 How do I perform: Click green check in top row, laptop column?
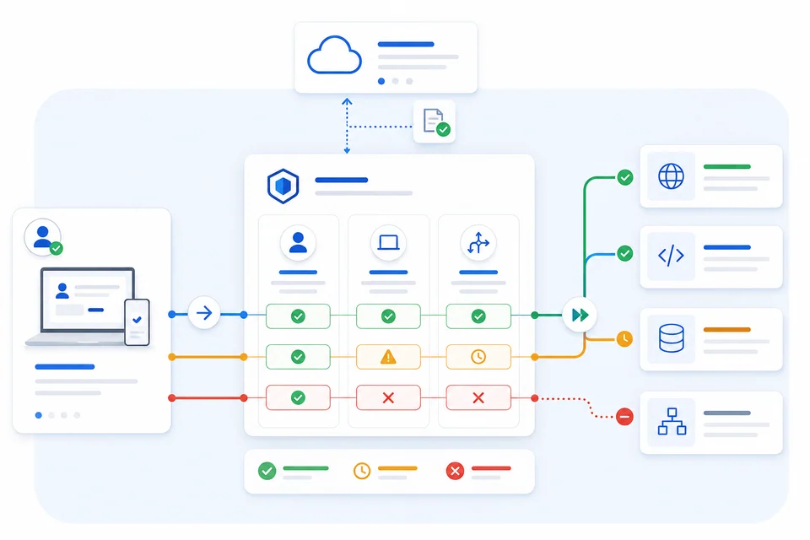coord(388,316)
